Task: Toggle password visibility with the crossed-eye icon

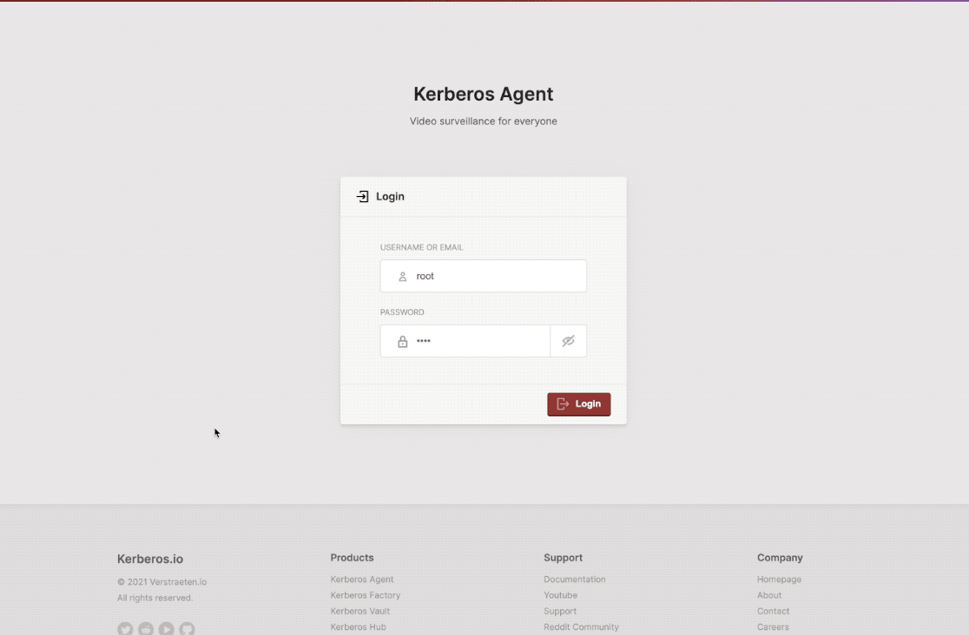Action: 569,340
